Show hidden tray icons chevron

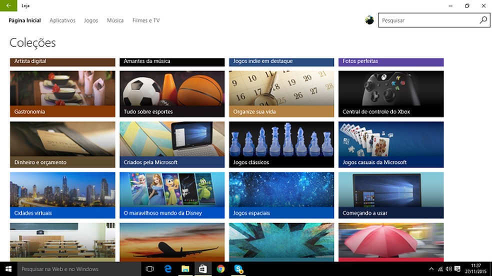tap(431, 269)
